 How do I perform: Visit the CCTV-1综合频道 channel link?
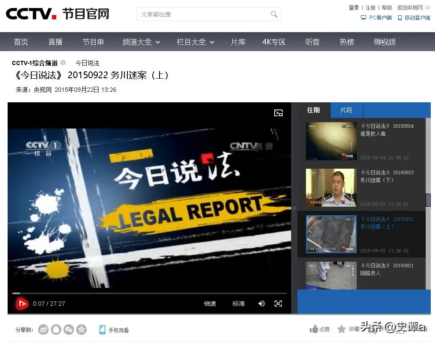tap(35, 63)
